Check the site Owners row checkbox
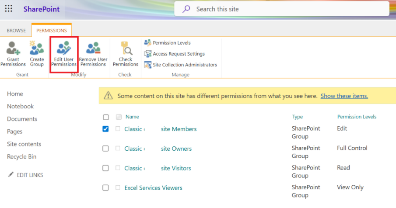This screenshot has width=396, height=208. [x=105, y=149]
